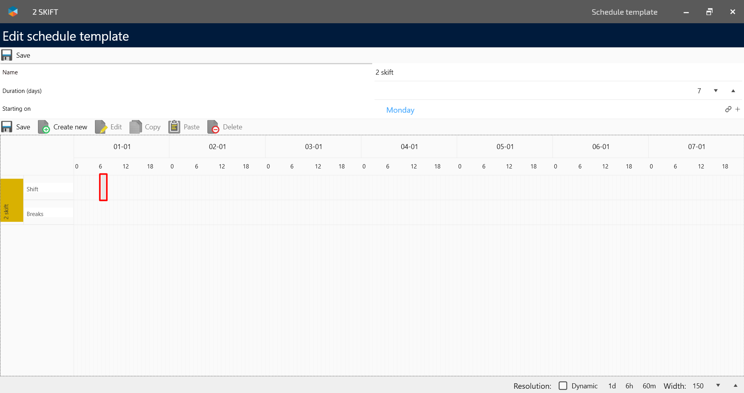
Task: Click the Paste clipboard icon
Action: tap(174, 127)
